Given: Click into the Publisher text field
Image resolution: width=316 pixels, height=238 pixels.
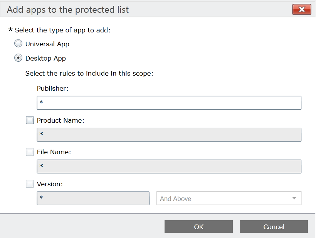Looking at the screenshot, I should point(169,103).
